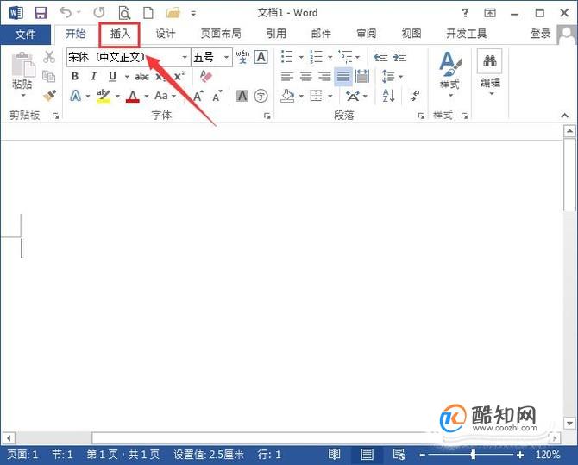Screen dimensions: 578x465
Task: Click the Copy icon
Action: pos(48,76)
